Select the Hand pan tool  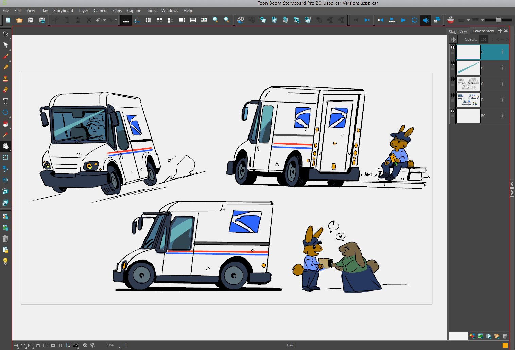click(x=5, y=146)
